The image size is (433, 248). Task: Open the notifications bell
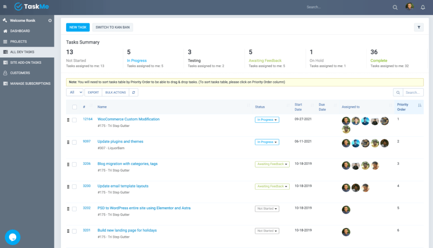click(x=423, y=7)
